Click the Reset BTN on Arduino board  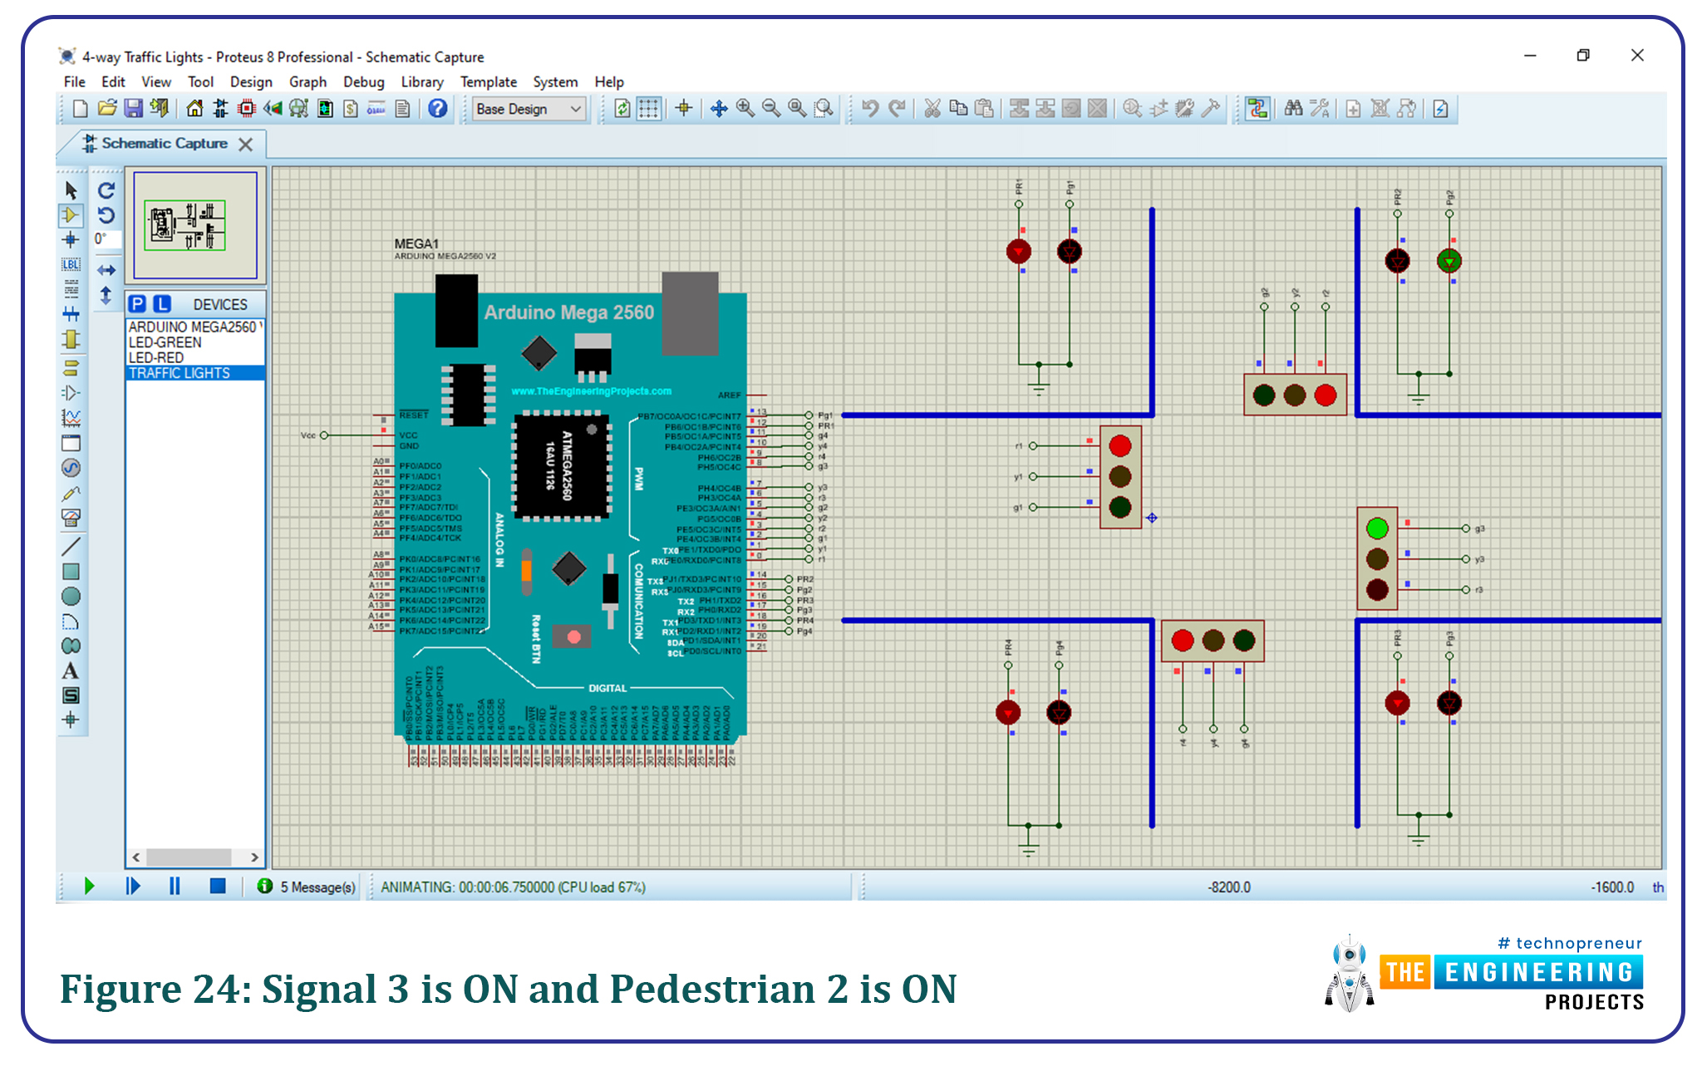573,637
